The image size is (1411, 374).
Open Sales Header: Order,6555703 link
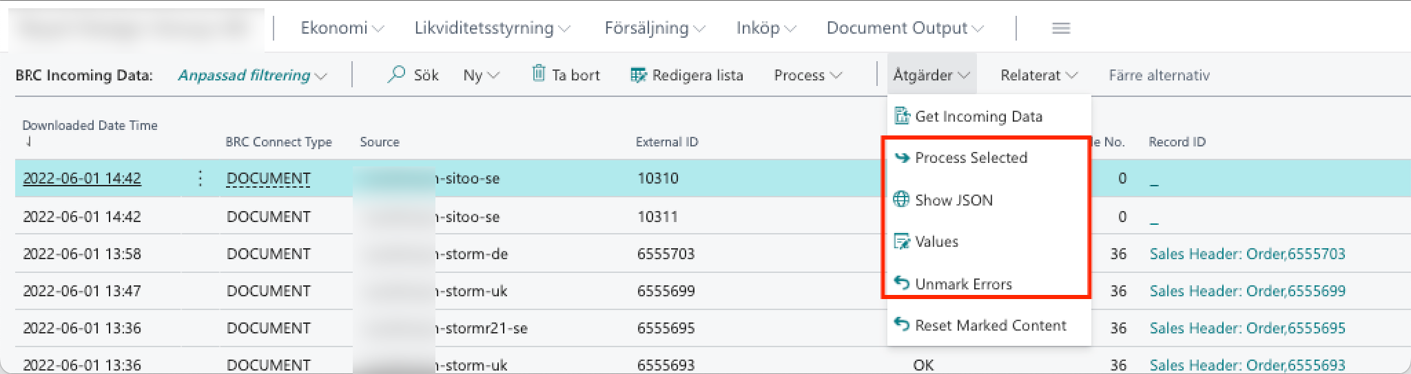click(1247, 254)
